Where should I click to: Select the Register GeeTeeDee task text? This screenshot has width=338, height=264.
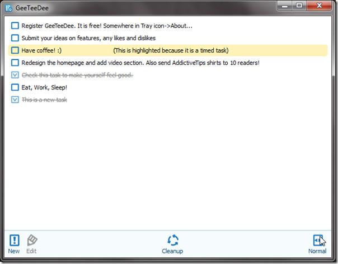point(107,26)
